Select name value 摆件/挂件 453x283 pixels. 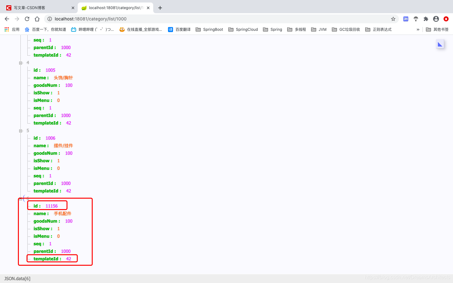tap(63, 146)
